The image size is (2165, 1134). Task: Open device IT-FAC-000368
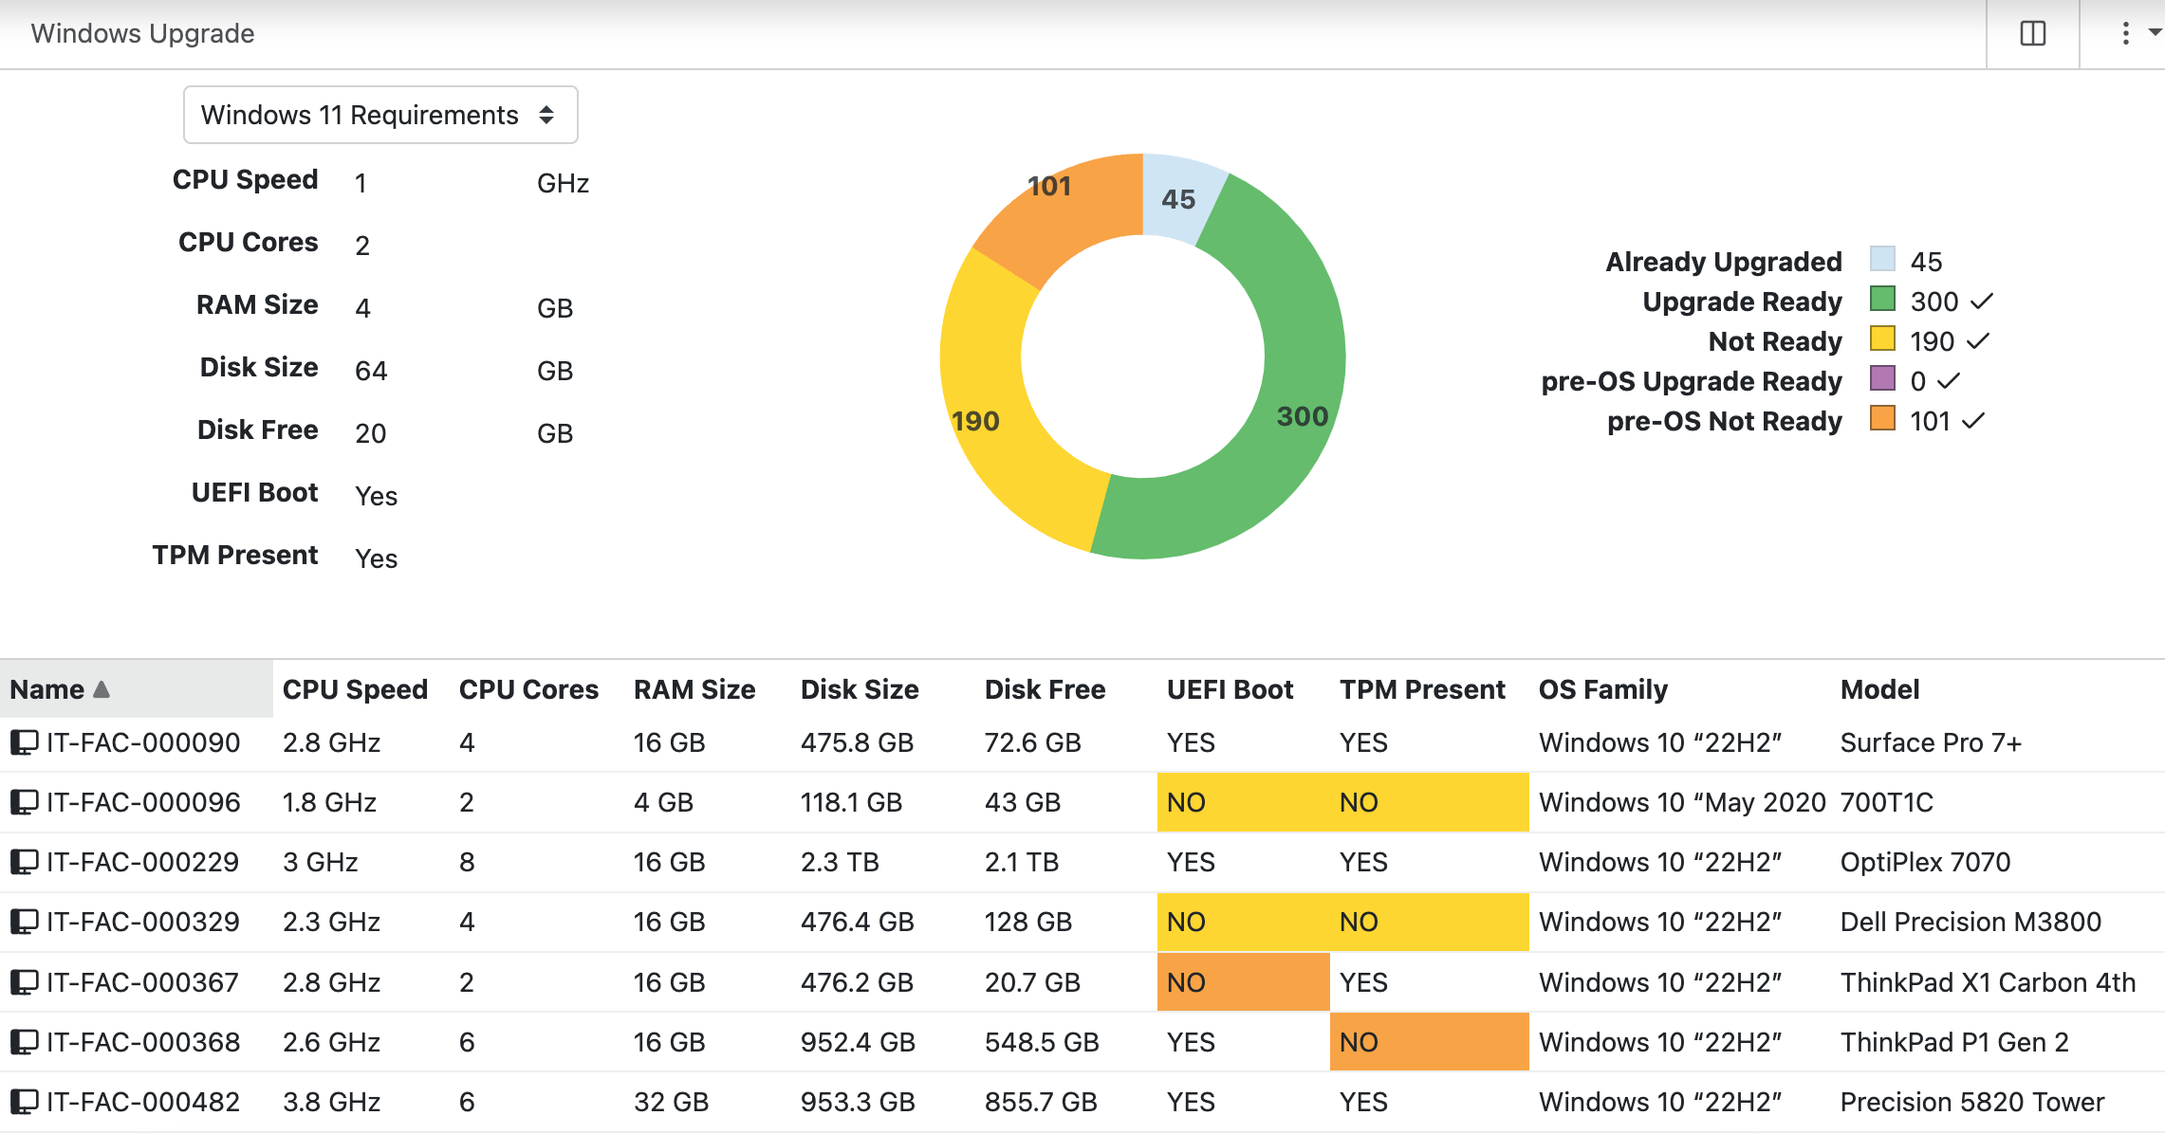point(143,1042)
